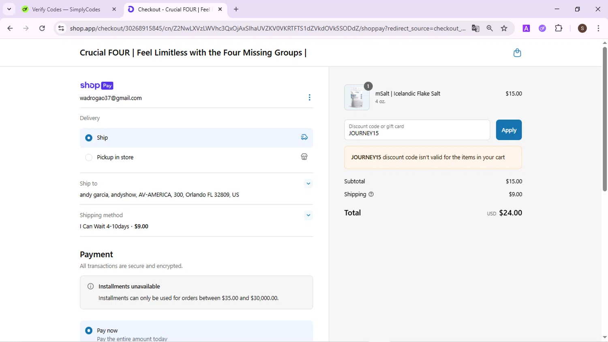Screen dimensions: 608x342
Task: Click the installments $35.00 requirement text
Action: (x=188, y=298)
